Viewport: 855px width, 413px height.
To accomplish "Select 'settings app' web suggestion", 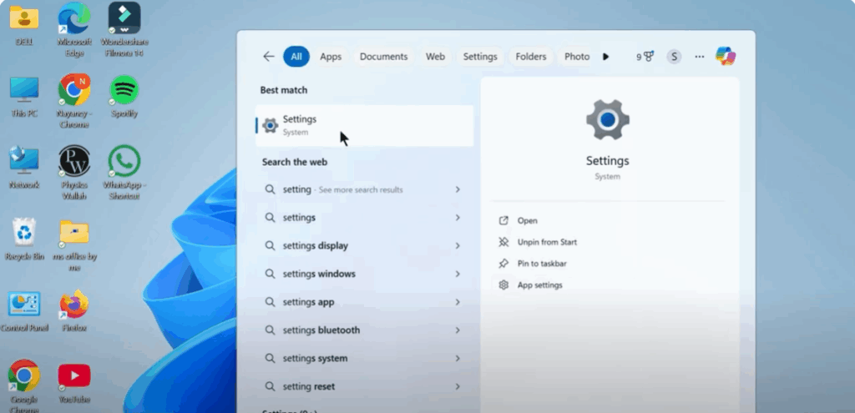I will [364, 302].
